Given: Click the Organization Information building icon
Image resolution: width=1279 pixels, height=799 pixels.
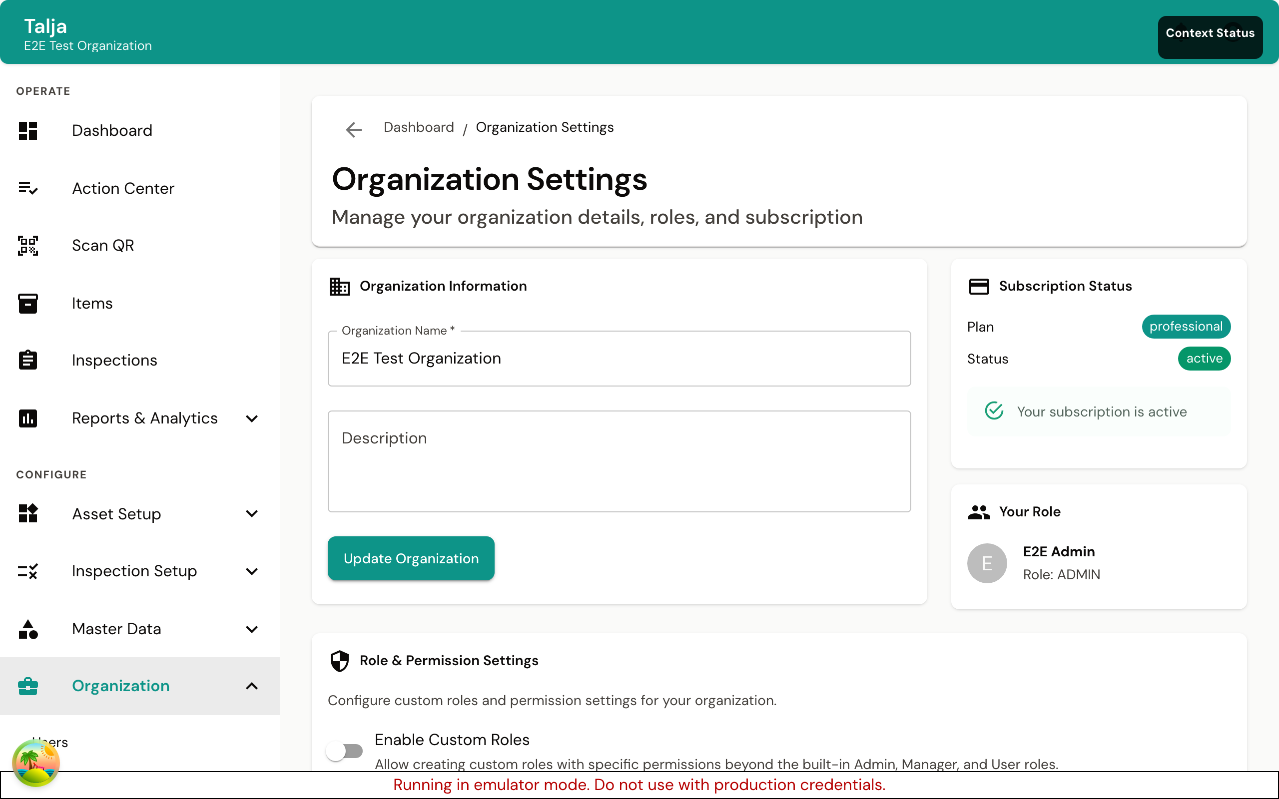Looking at the screenshot, I should pyautogui.click(x=339, y=287).
